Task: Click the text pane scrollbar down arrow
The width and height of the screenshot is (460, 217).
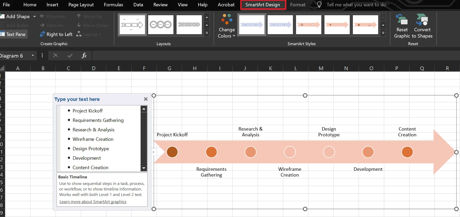Action: click(144, 168)
